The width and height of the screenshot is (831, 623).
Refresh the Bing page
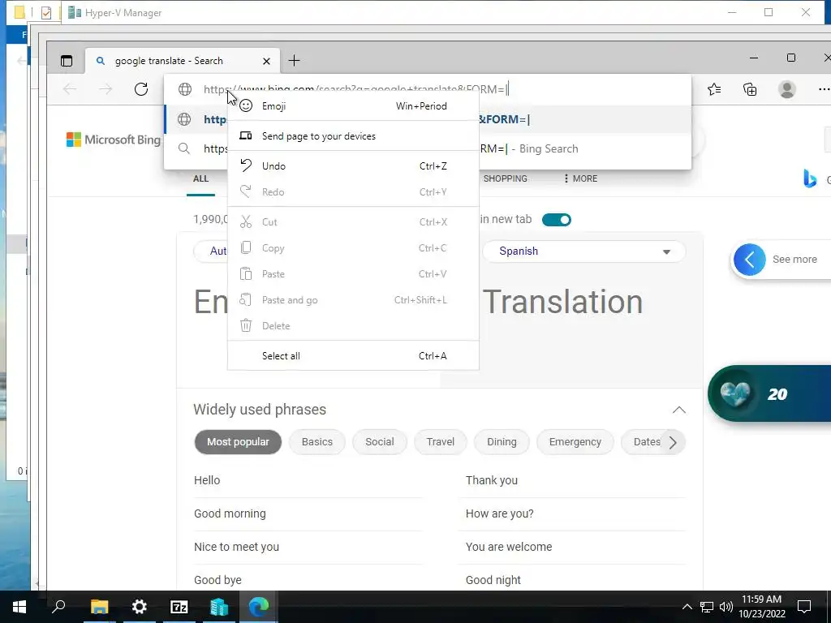pos(141,89)
